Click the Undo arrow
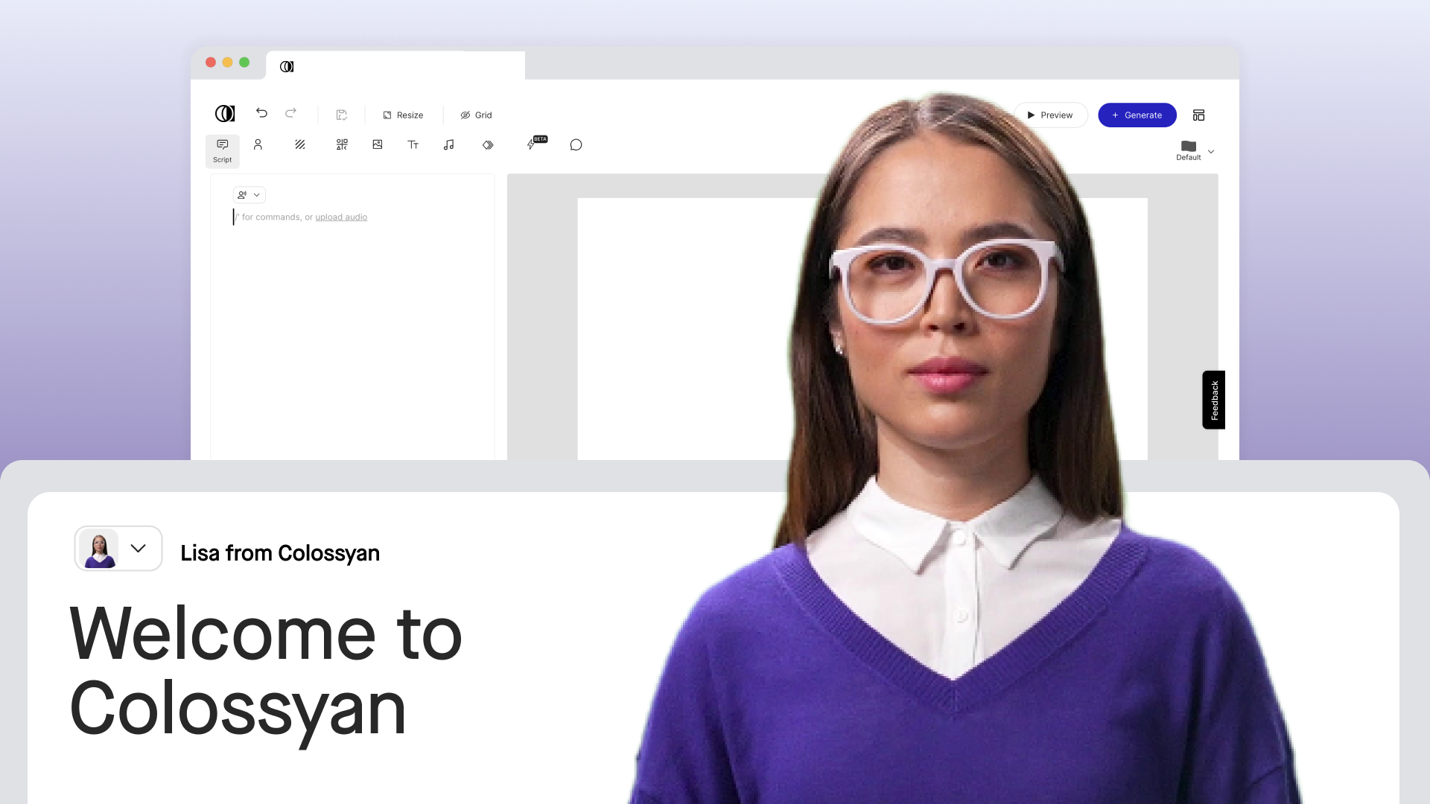This screenshot has width=1430, height=804. click(x=261, y=113)
